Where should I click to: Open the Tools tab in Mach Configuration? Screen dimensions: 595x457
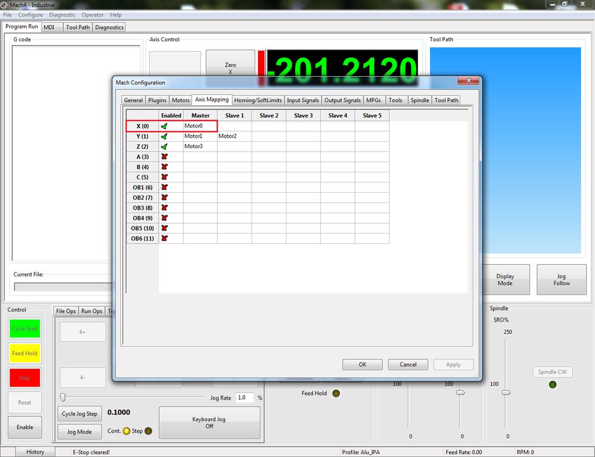(x=395, y=100)
